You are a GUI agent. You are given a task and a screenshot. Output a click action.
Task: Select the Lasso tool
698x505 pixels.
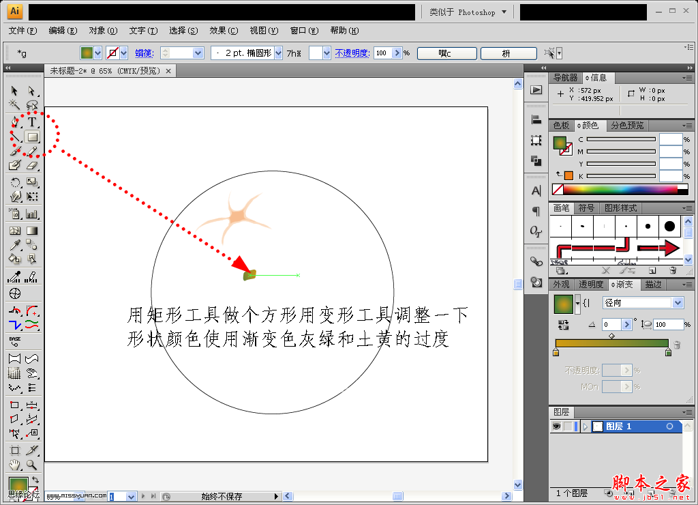[31, 104]
